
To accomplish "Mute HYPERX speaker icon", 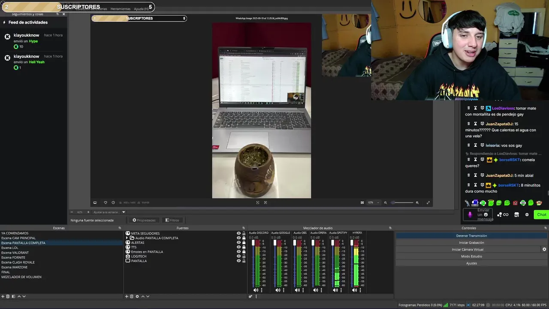I will tap(354, 290).
